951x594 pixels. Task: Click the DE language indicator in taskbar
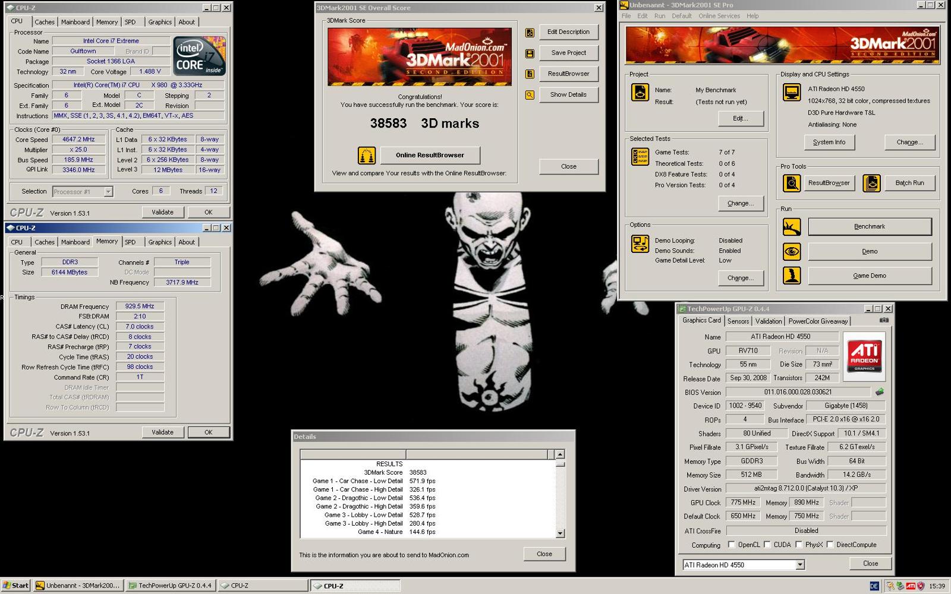874,586
